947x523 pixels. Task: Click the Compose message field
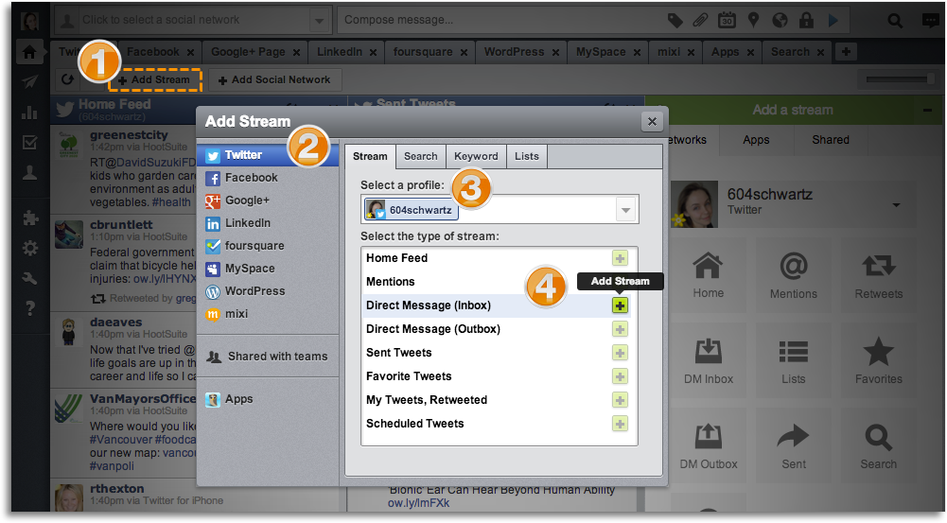[x=501, y=20]
